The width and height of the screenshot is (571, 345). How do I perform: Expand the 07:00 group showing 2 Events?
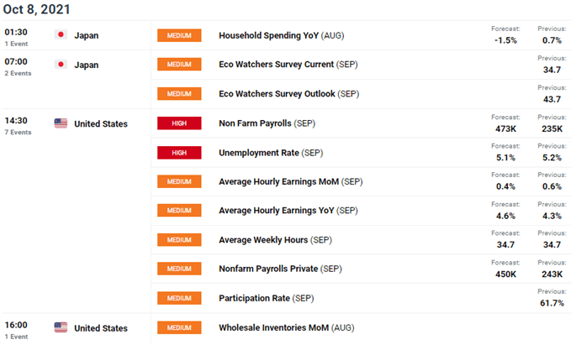coord(18,66)
